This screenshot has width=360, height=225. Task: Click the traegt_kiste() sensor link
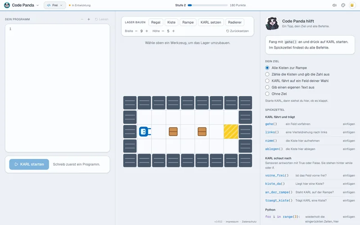tap(279, 200)
